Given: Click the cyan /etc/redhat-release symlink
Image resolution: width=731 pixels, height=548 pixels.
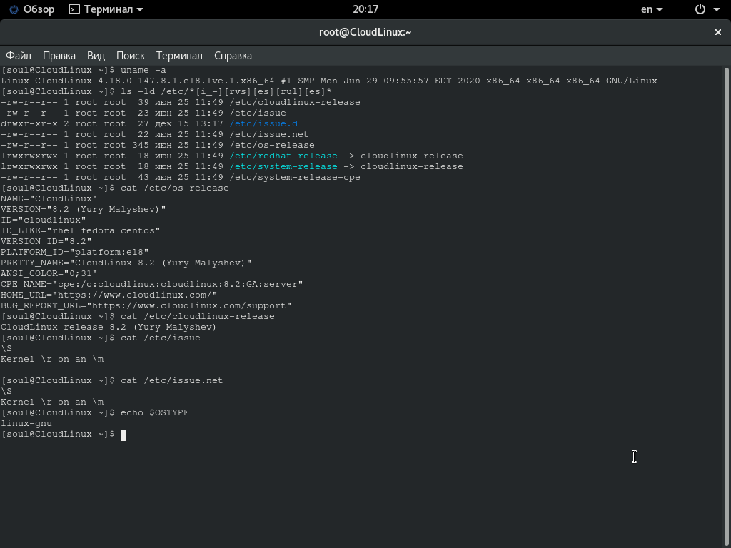Looking at the screenshot, I should pyautogui.click(x=283, y=156).
